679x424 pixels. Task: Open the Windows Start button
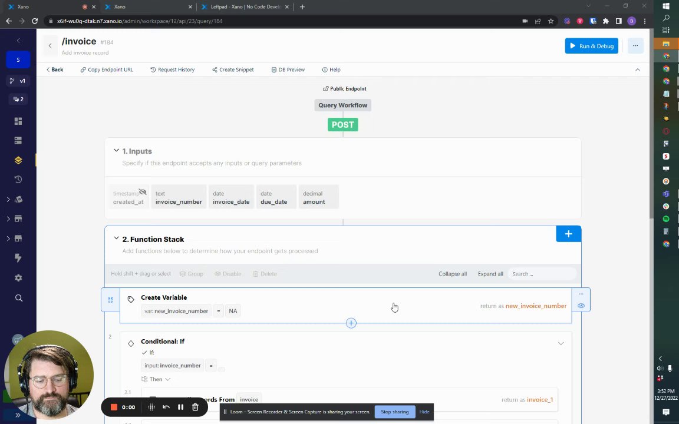click(x=666, y=6)
